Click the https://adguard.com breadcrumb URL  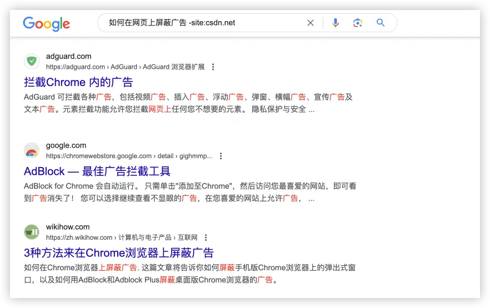(126, 67)
